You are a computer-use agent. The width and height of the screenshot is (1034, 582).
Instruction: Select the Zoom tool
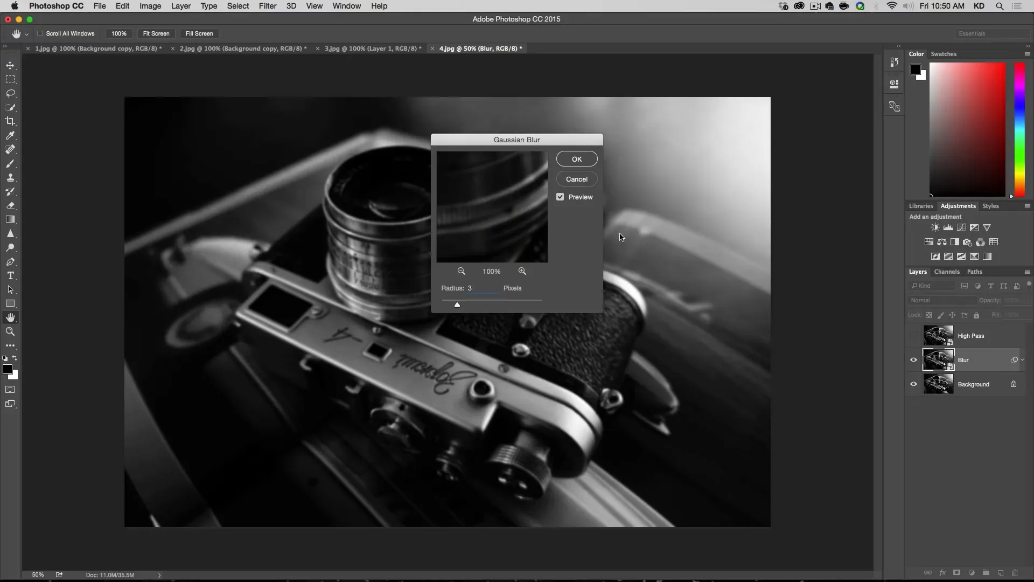pos(11,332)
